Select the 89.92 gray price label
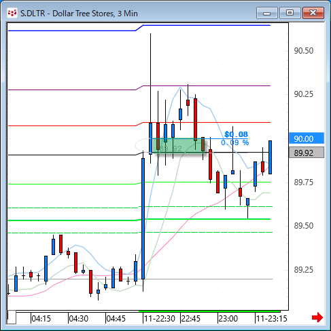Image resolution: width=331 pixels, height=331 pixels. [x=307, y=153]
